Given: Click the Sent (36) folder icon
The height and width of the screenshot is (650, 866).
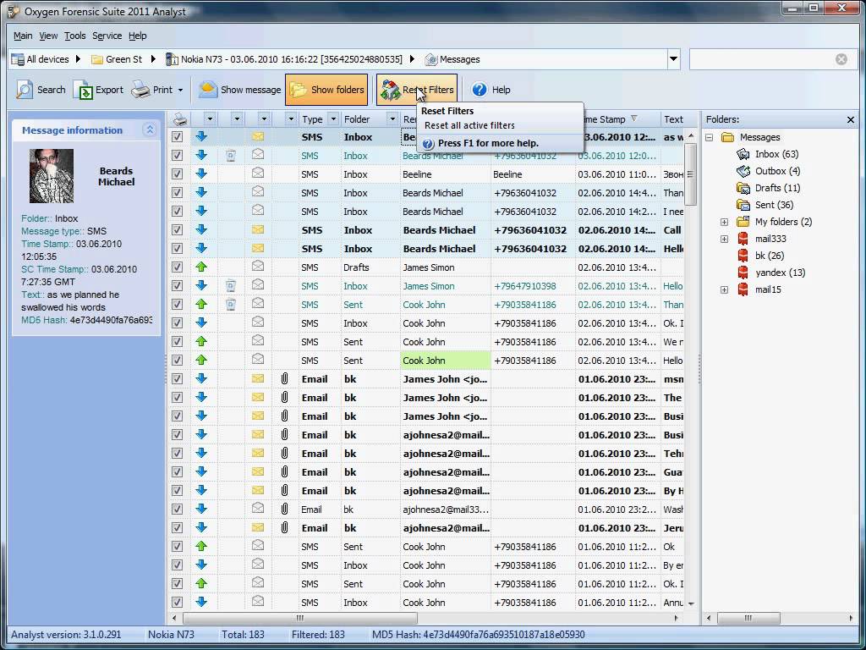Looking at the screenshot, I should (743, 205).
